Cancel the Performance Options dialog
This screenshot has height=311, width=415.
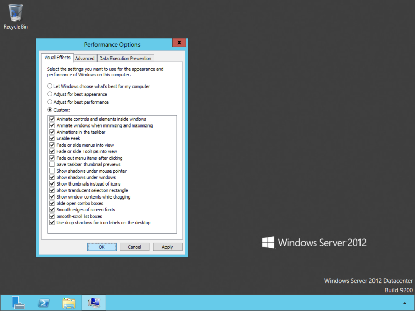pos(134,247)
